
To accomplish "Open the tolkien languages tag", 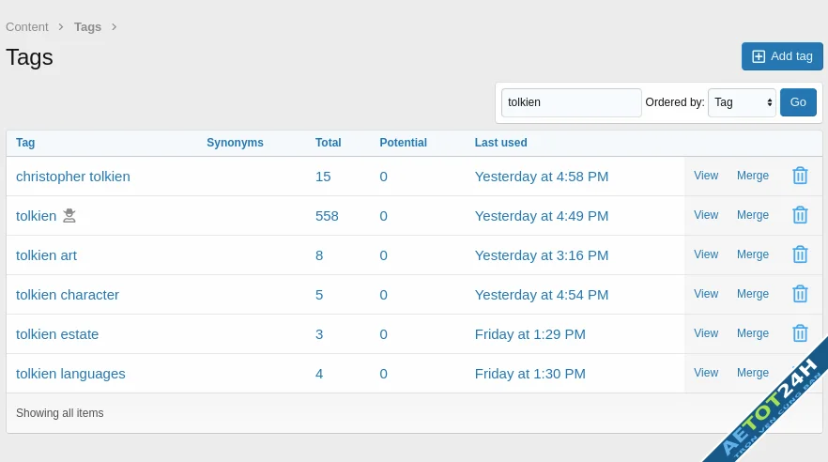I will point(70,374).
